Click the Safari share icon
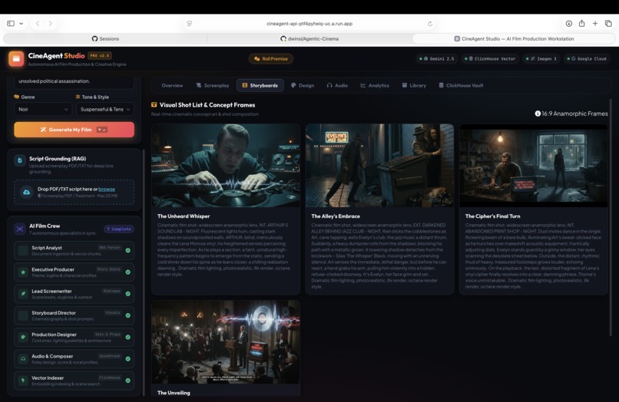The width and height of the screenshot is (619, 402). [582, 23]
